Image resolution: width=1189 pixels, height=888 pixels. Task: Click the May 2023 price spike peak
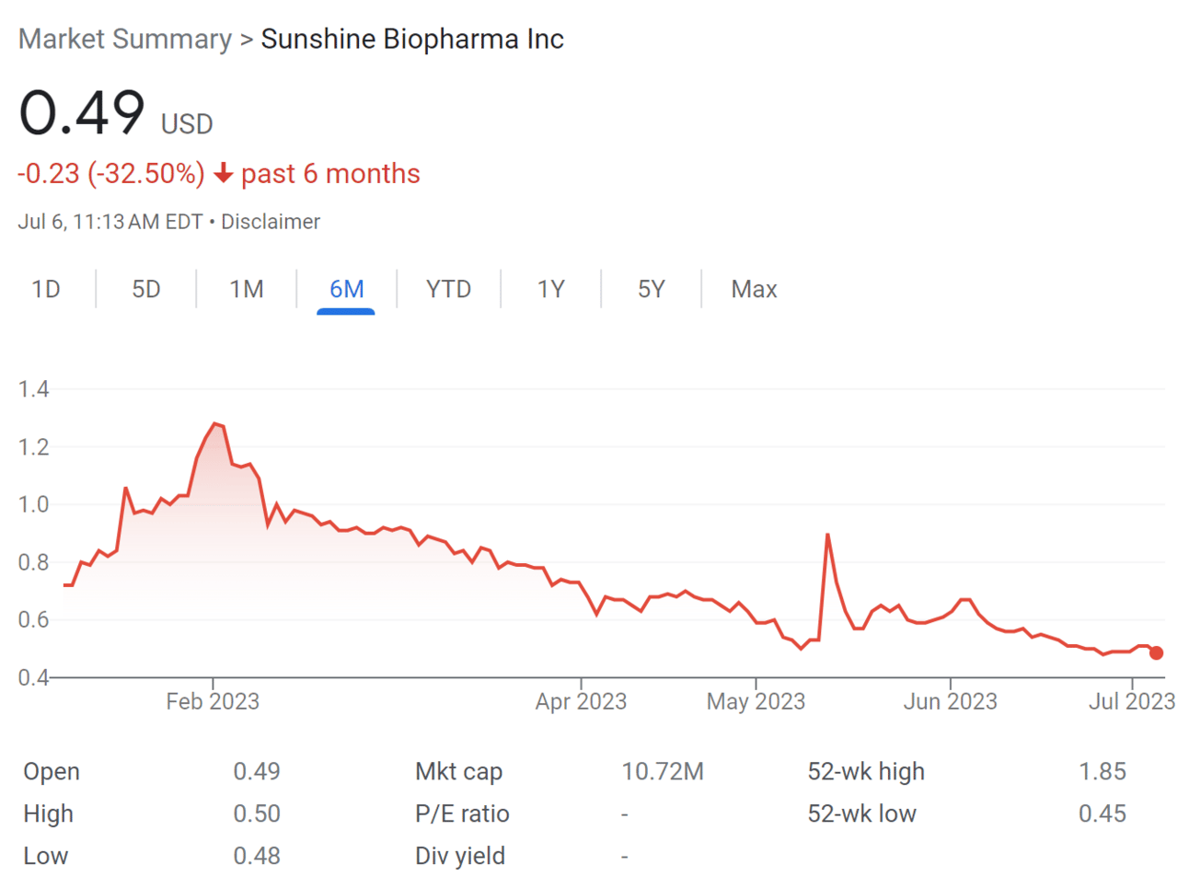pos(828,535)
